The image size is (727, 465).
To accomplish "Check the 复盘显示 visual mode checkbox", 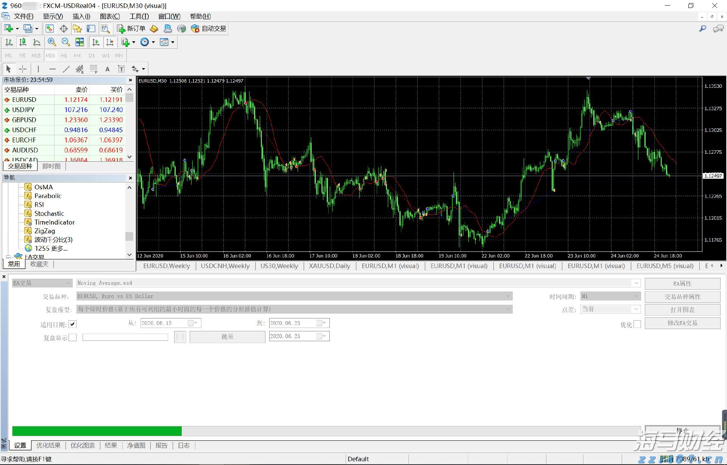I will 73,337.
